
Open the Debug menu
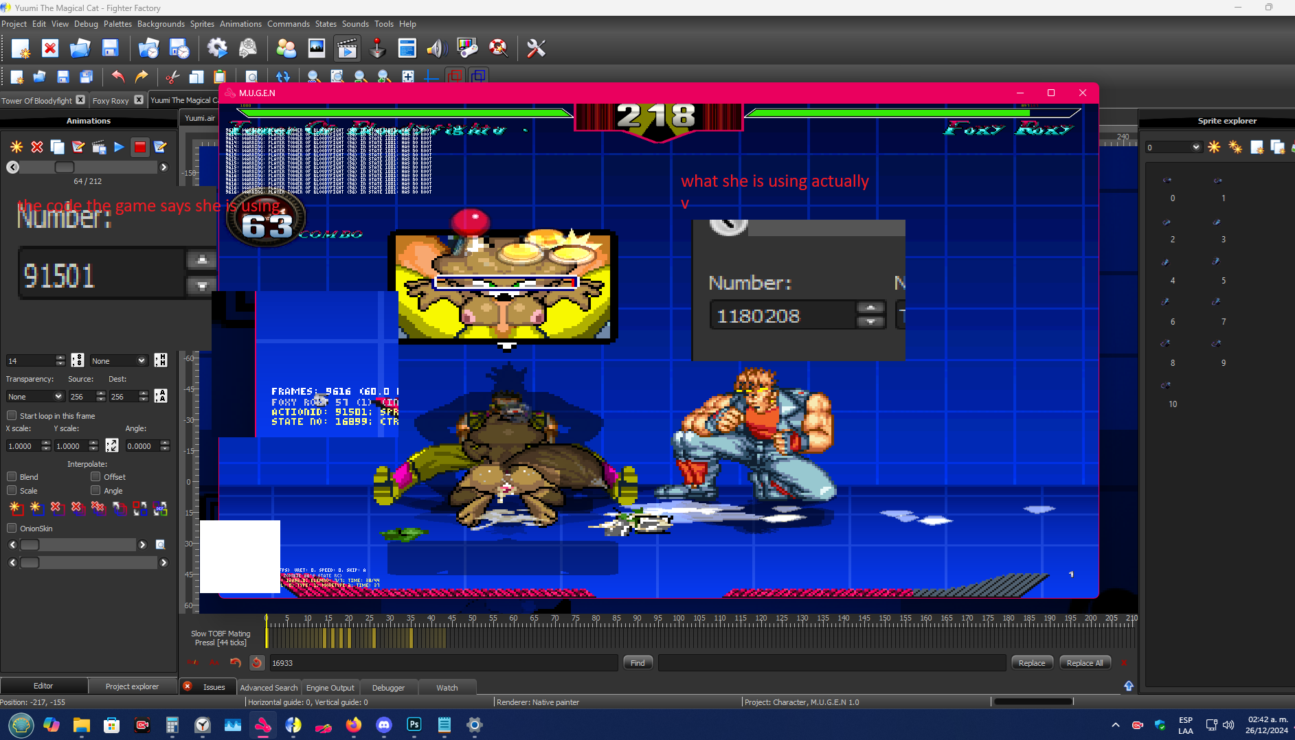[x=86, y=23]
